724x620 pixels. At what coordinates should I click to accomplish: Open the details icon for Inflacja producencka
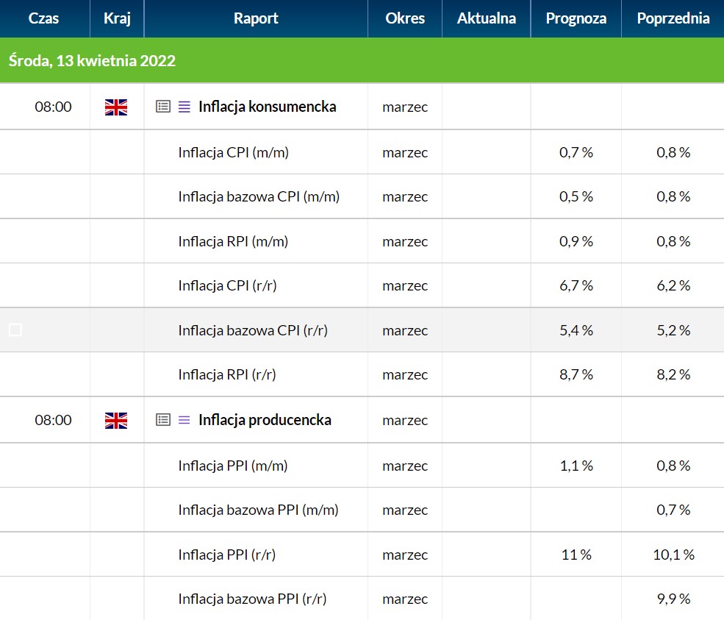[x=163, y=420]
